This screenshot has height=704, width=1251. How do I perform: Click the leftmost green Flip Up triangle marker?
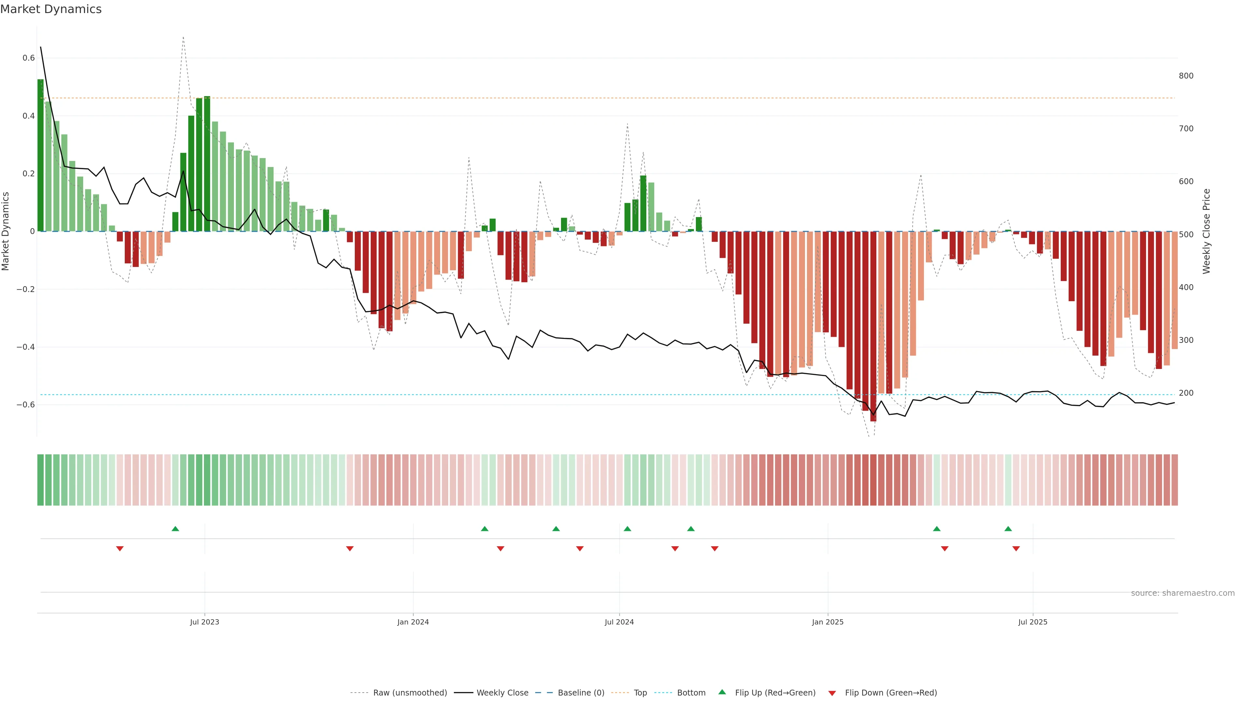175,529
